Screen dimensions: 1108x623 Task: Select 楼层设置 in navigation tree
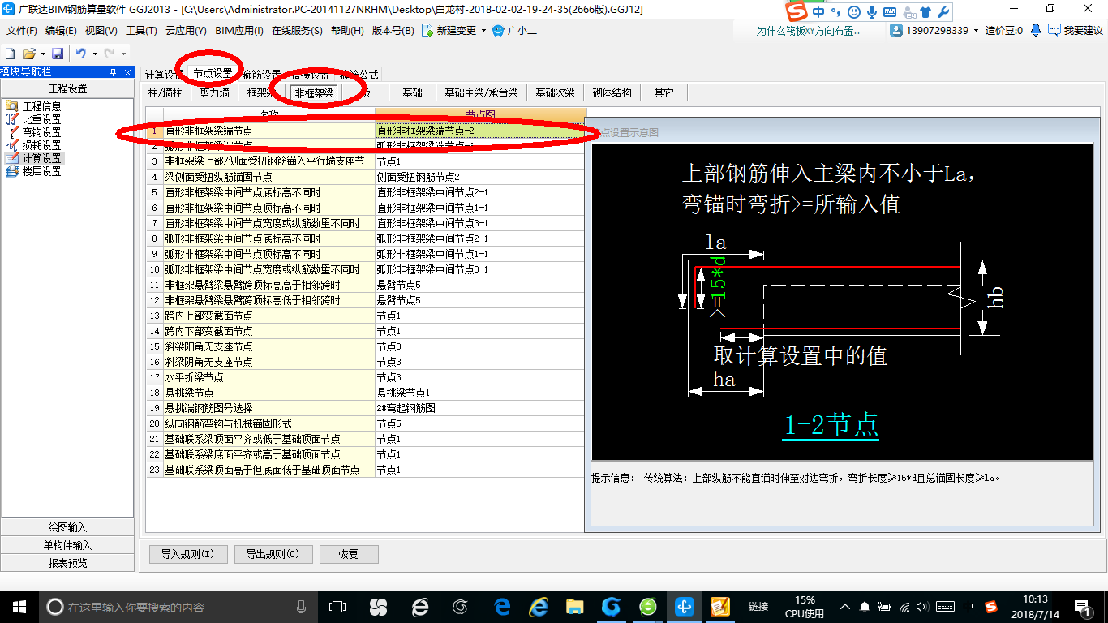tap(41, 171)
